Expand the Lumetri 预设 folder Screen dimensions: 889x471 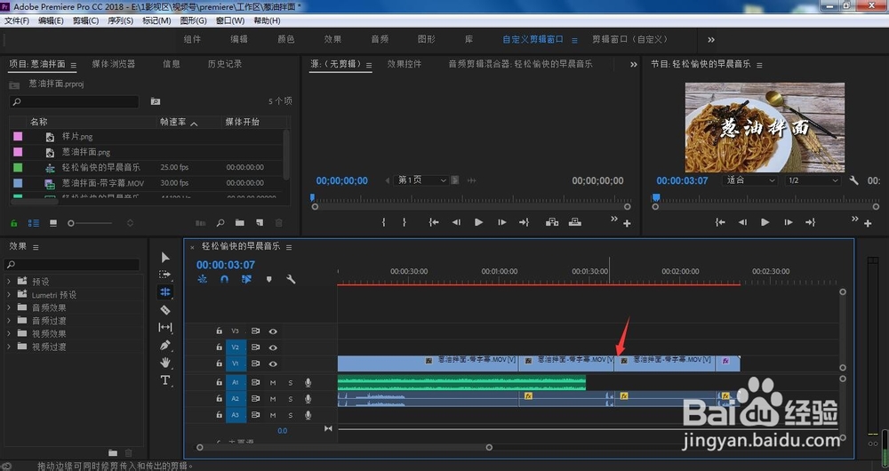pos(9,294)
